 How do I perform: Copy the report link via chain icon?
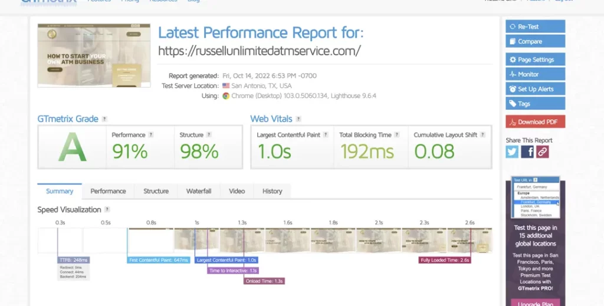[x=543, y=152]
